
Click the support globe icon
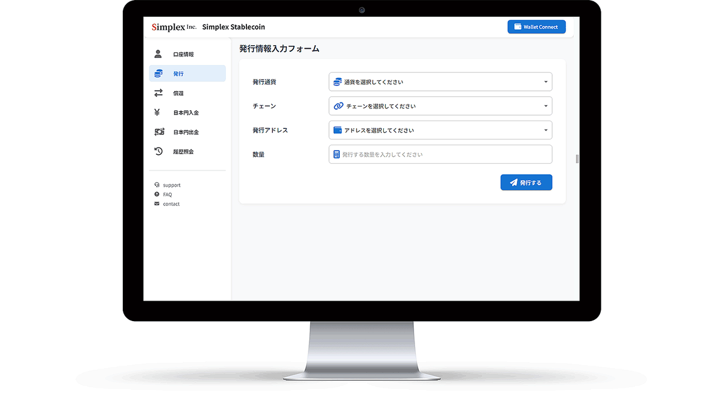pos(158,185)
